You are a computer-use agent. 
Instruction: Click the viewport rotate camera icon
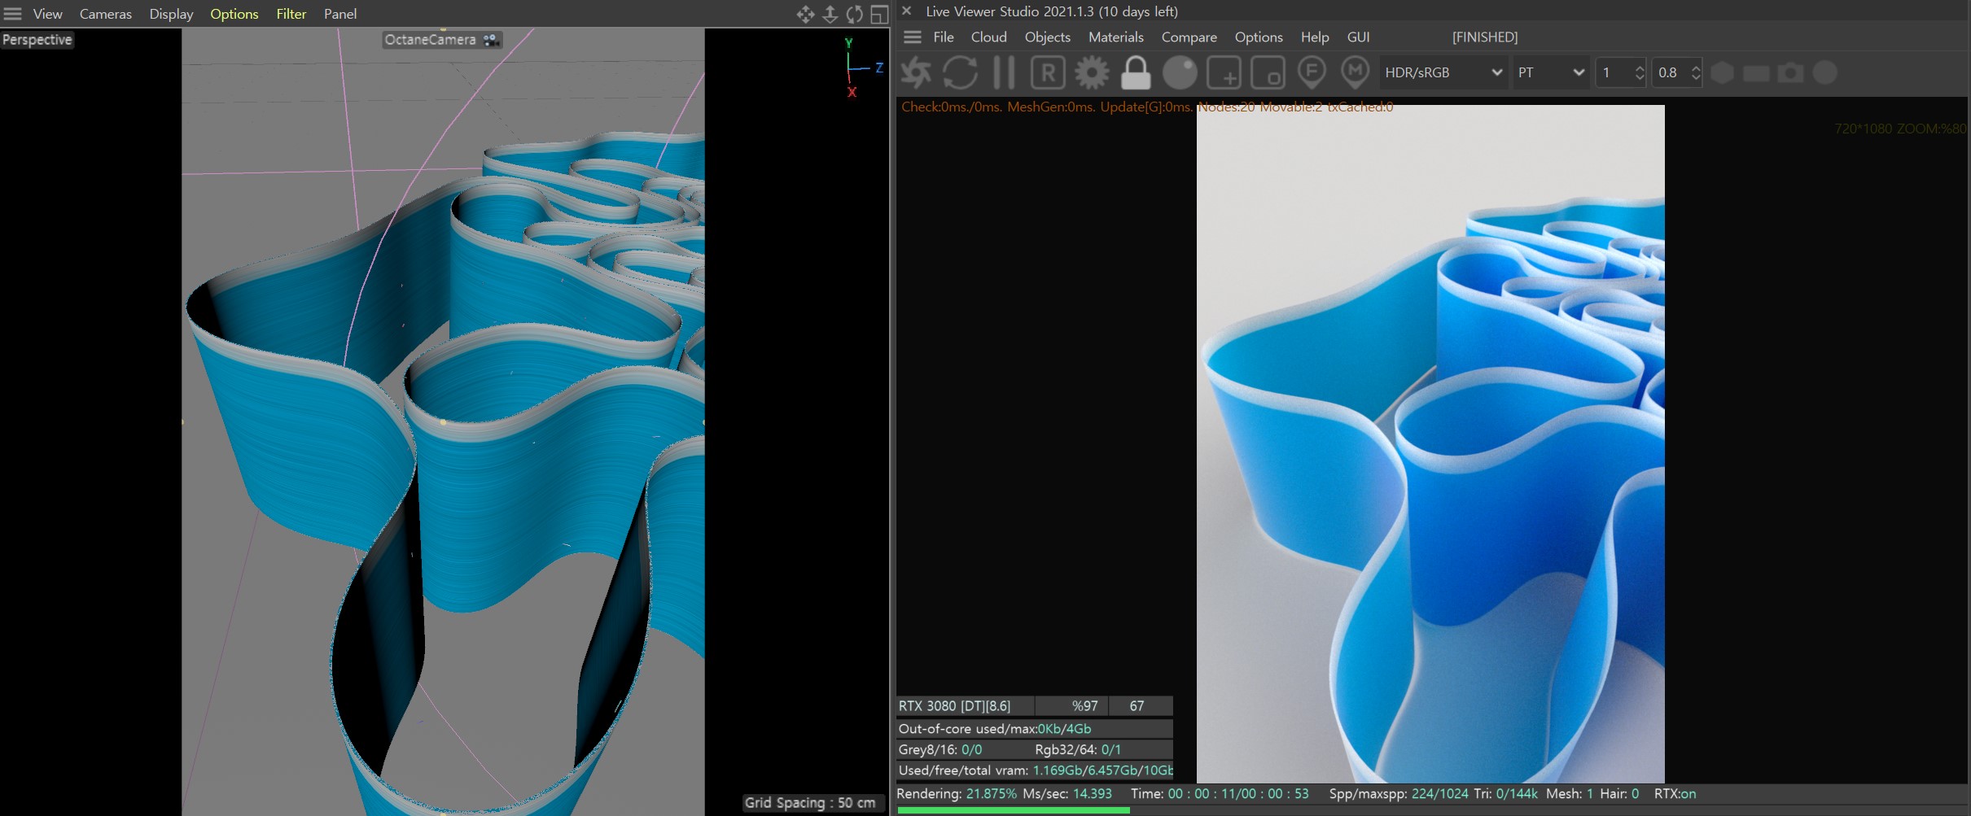point(855,14)
